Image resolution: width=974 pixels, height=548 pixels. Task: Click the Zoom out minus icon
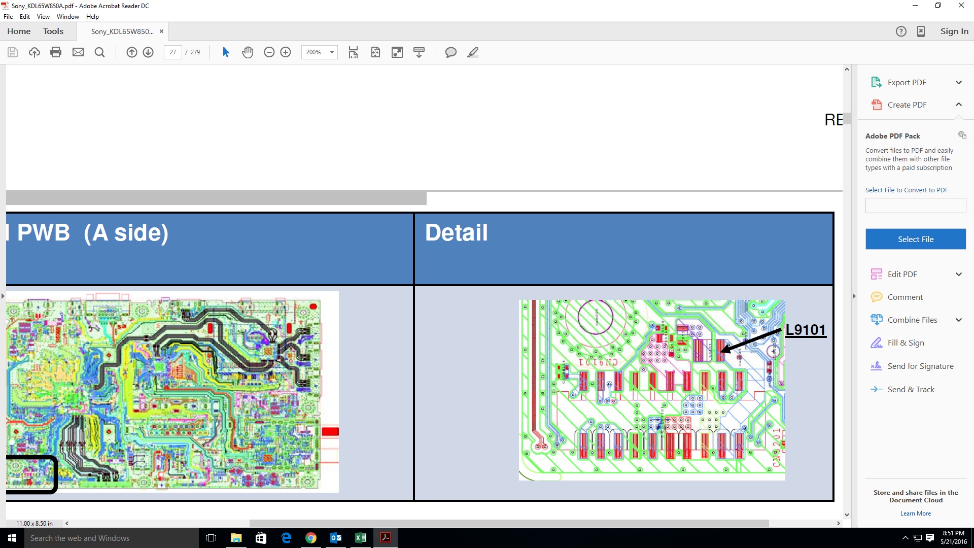click(x=269, y=52)
